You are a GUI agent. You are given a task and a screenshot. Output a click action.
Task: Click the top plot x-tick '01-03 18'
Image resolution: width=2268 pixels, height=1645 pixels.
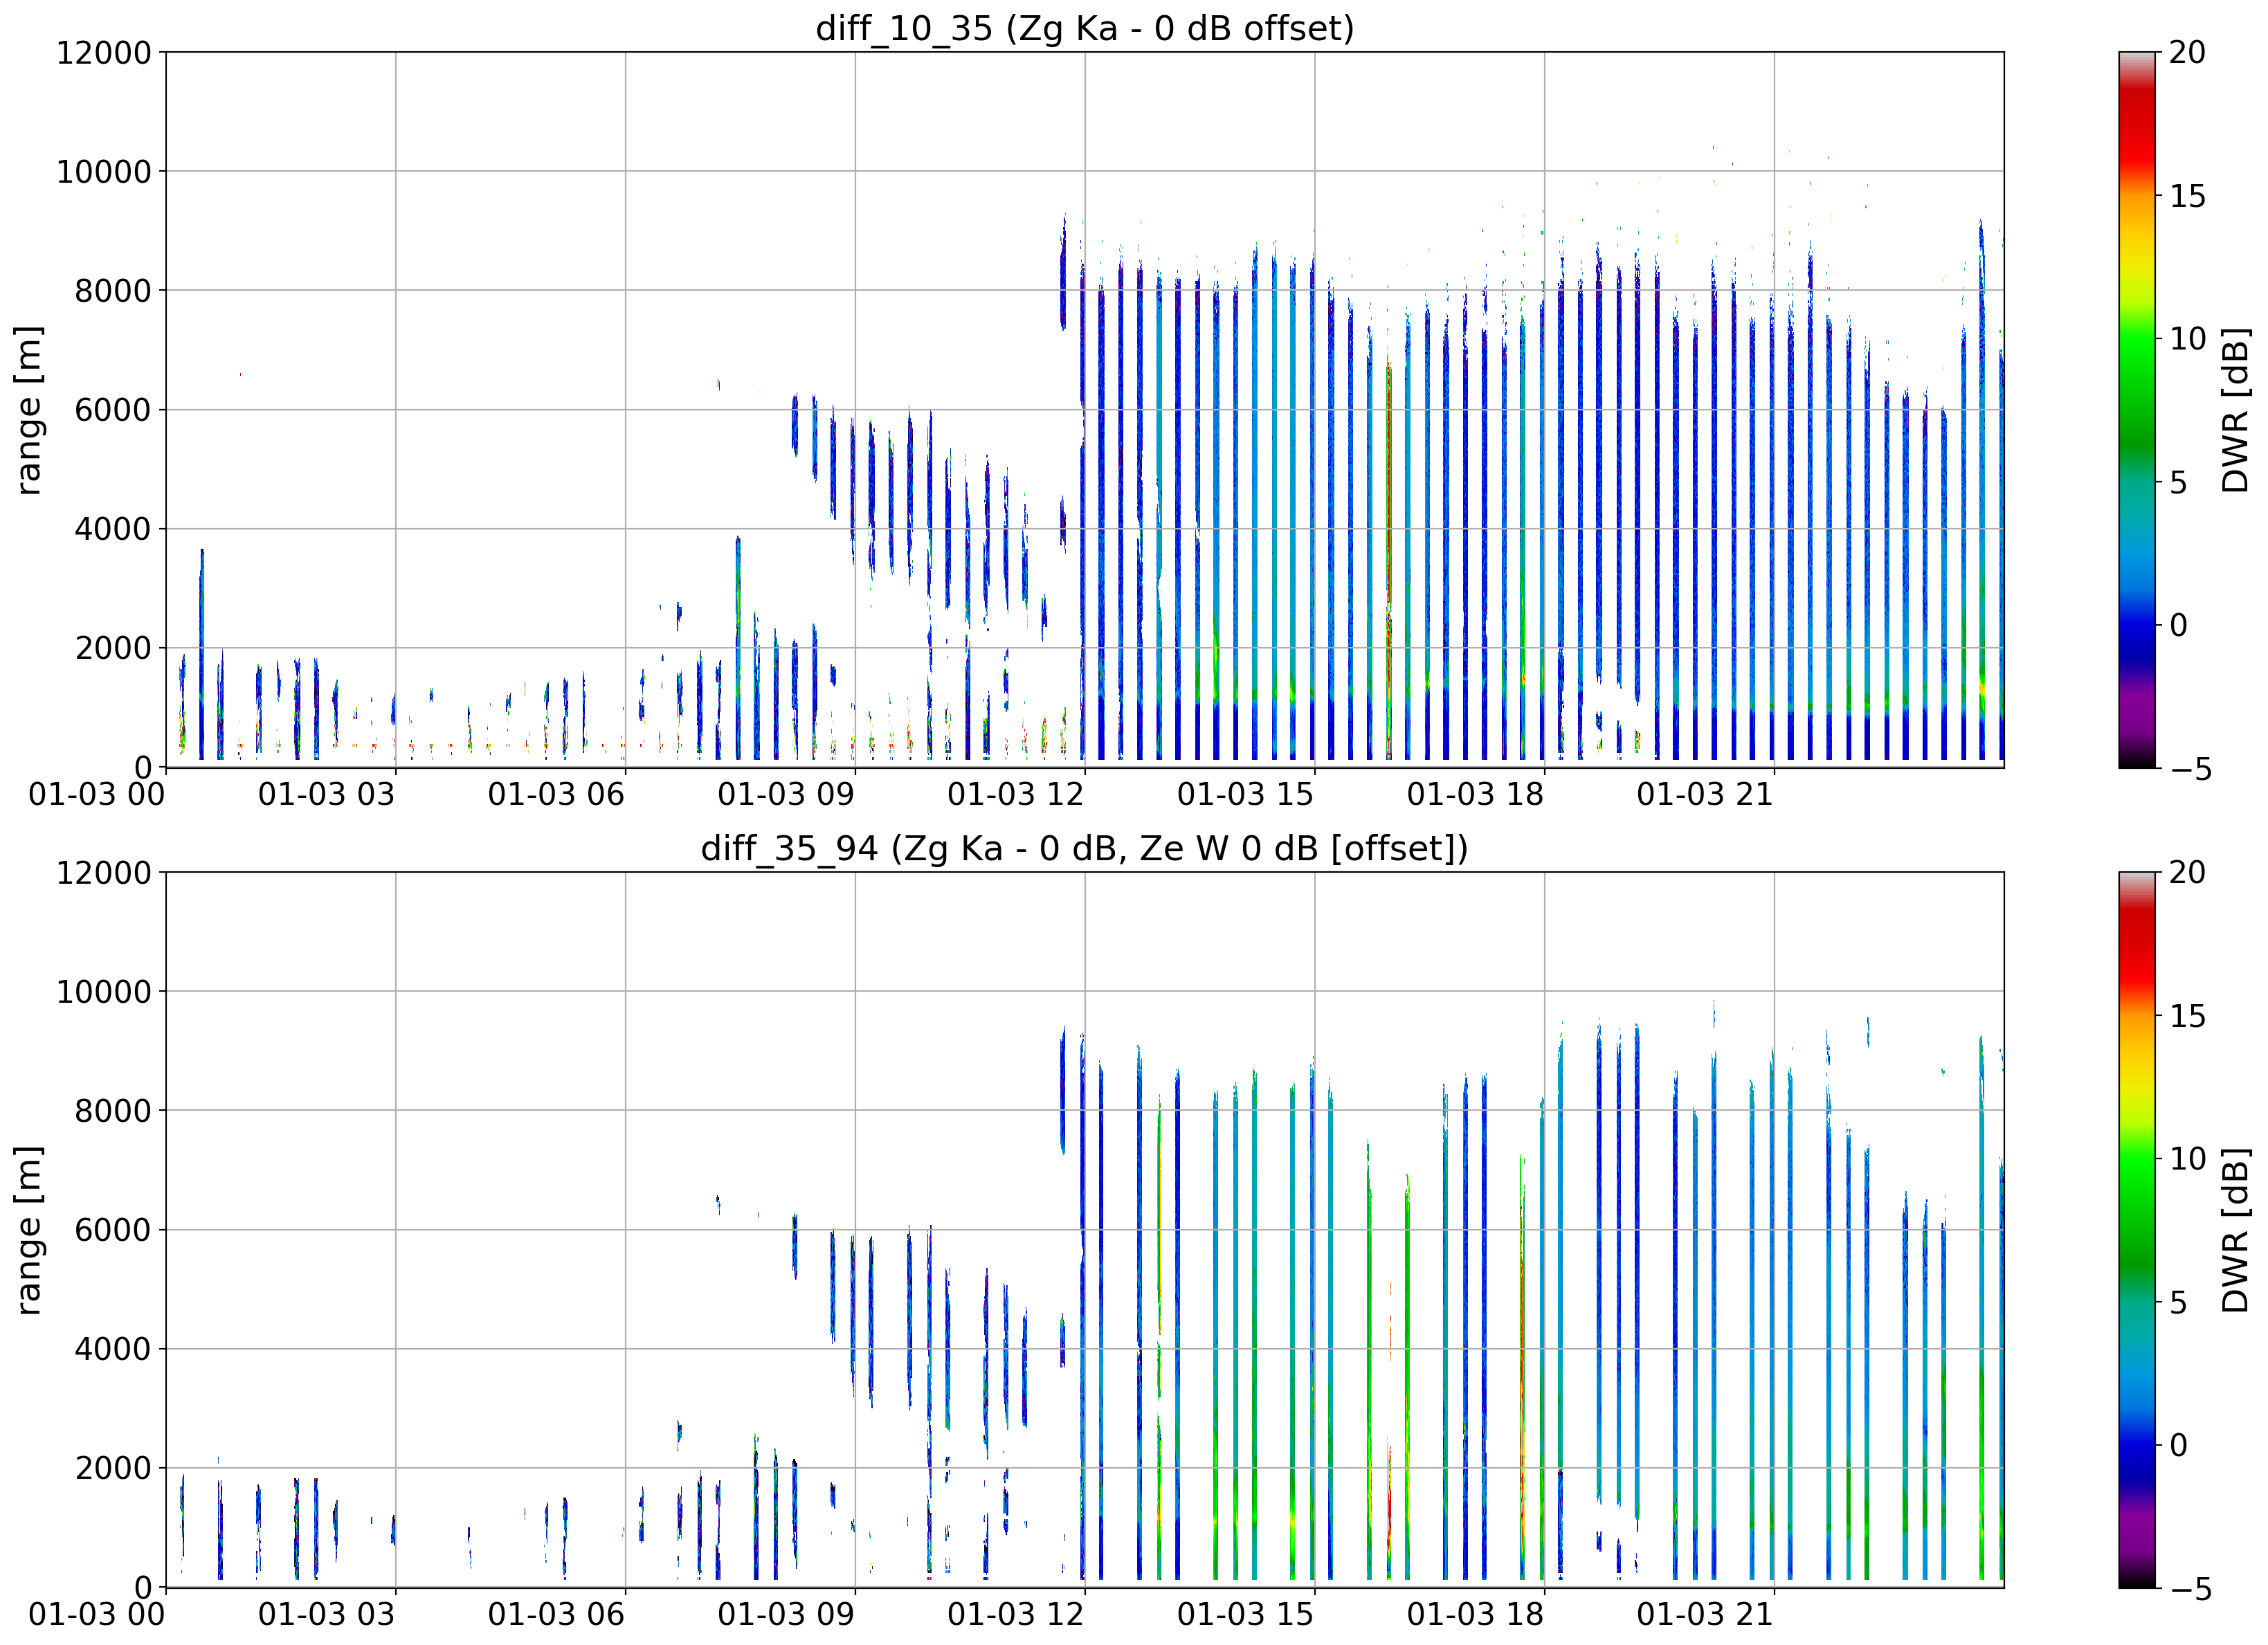click(x=1475, y=795)
